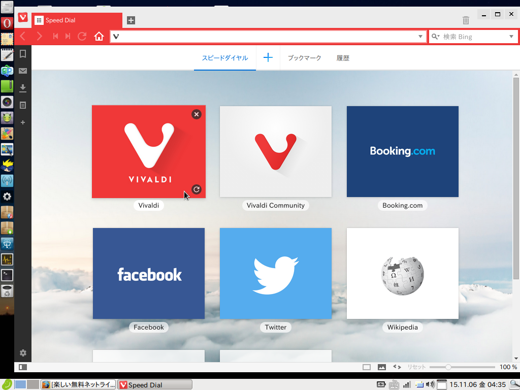Toggle the side panel visibility

click(23, 367)
